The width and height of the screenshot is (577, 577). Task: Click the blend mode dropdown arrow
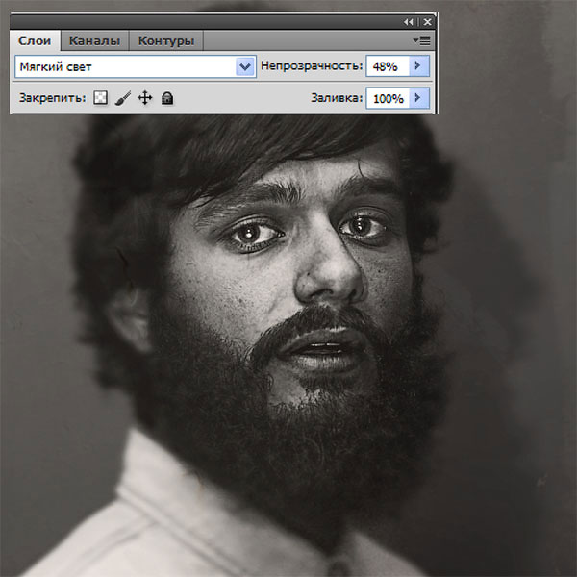[245, 66]
